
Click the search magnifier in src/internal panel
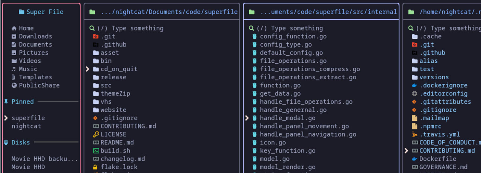[x=251, y=28]
